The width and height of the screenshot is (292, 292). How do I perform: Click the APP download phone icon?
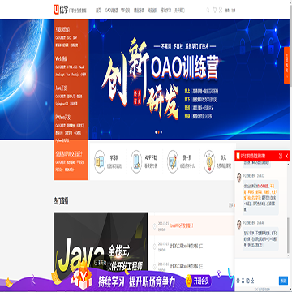point(136,161)
